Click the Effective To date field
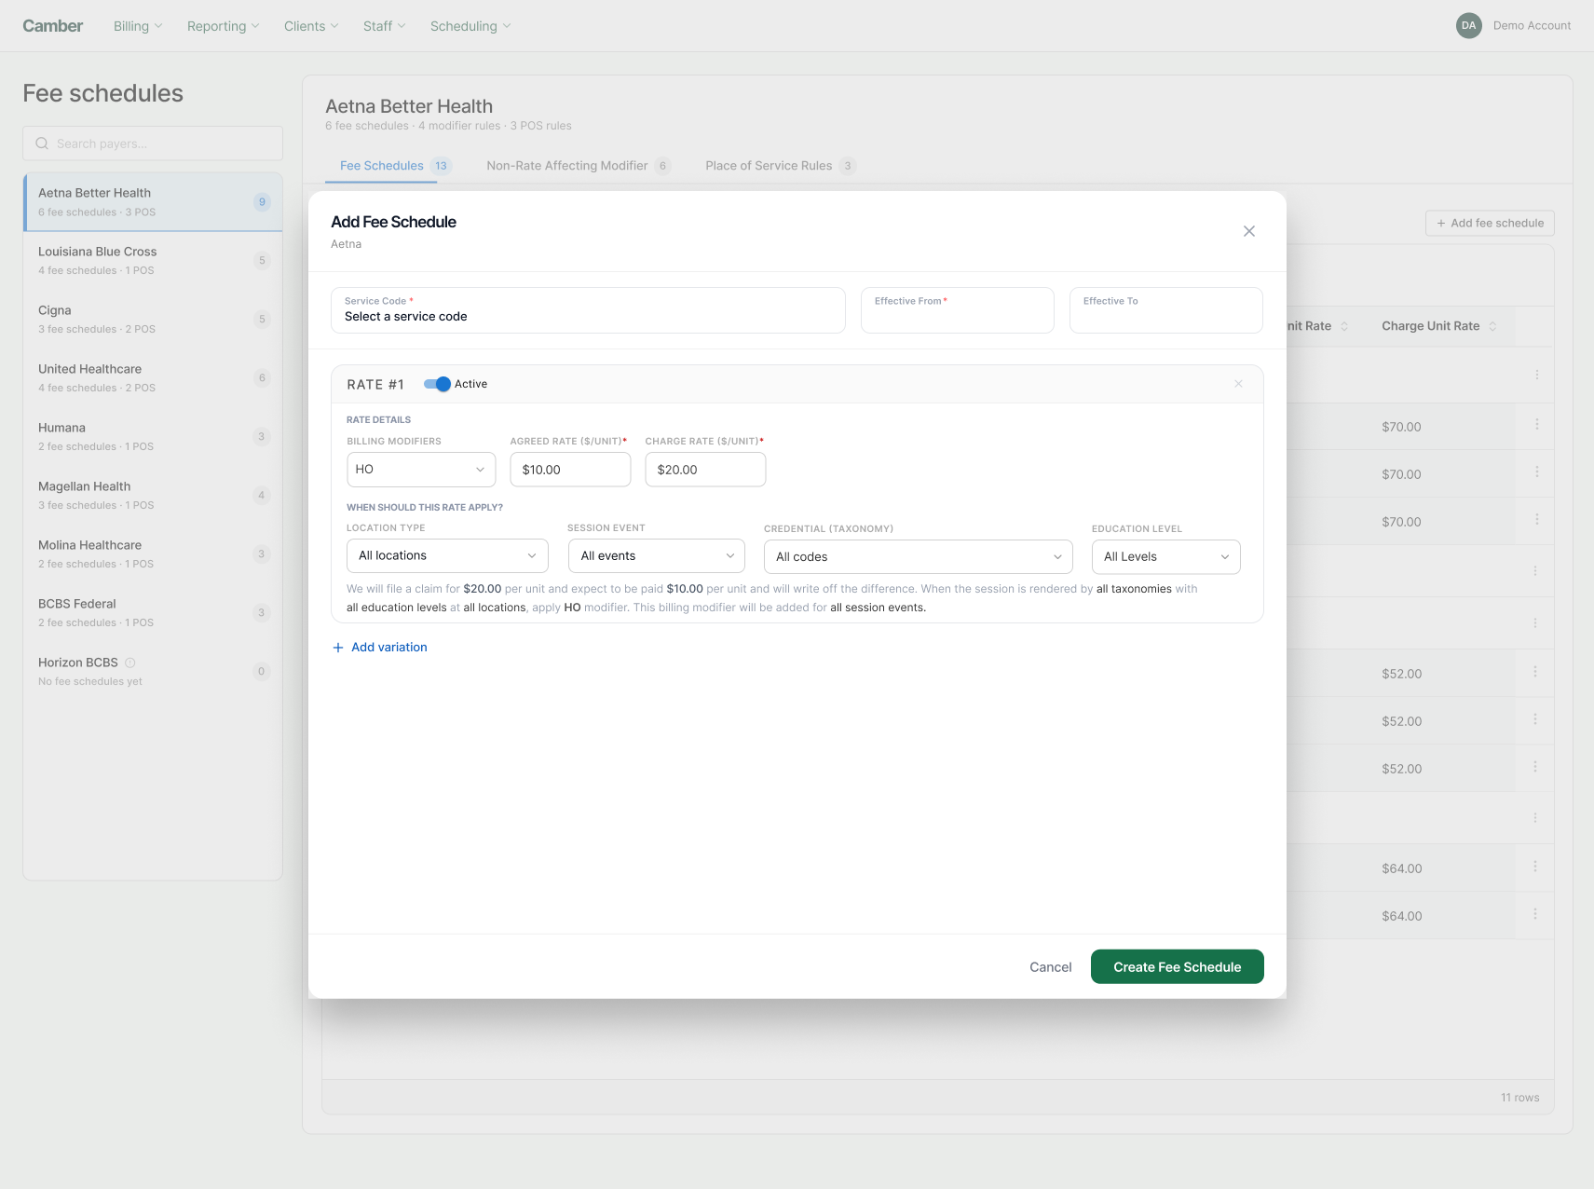 1166,310
